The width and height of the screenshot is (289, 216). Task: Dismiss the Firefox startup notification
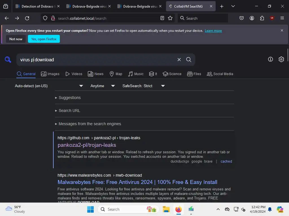282,30
